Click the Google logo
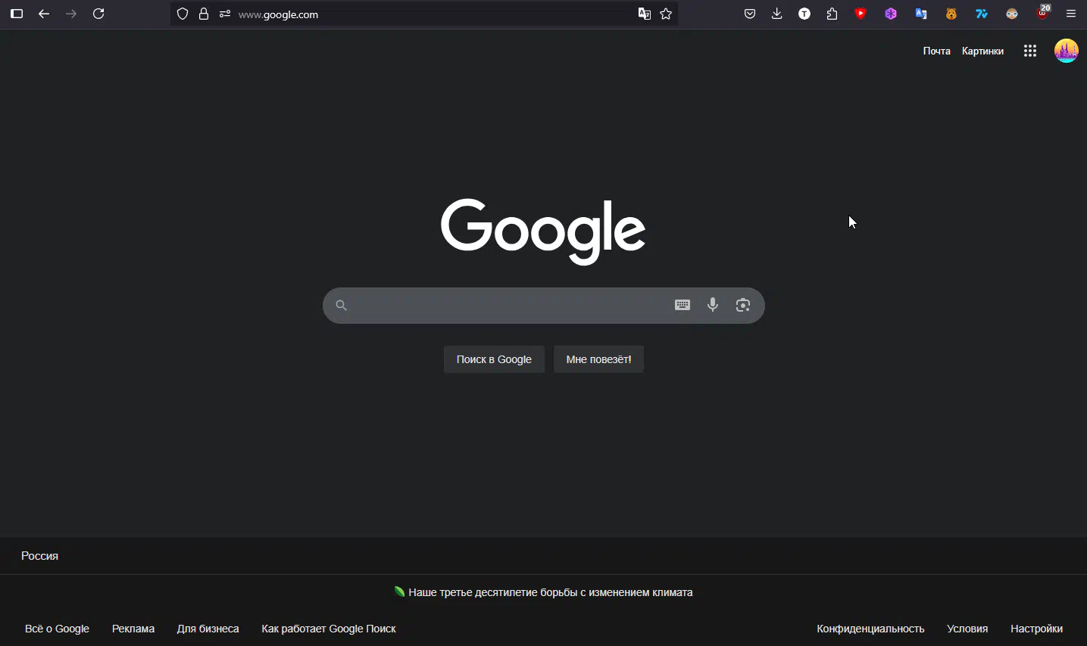The height and width of the screenshot is (646, 1087). (x=543, y=231)
